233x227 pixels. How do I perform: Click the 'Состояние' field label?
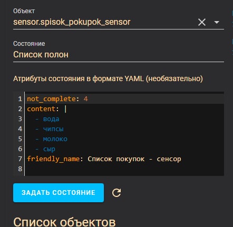point(29,44)
